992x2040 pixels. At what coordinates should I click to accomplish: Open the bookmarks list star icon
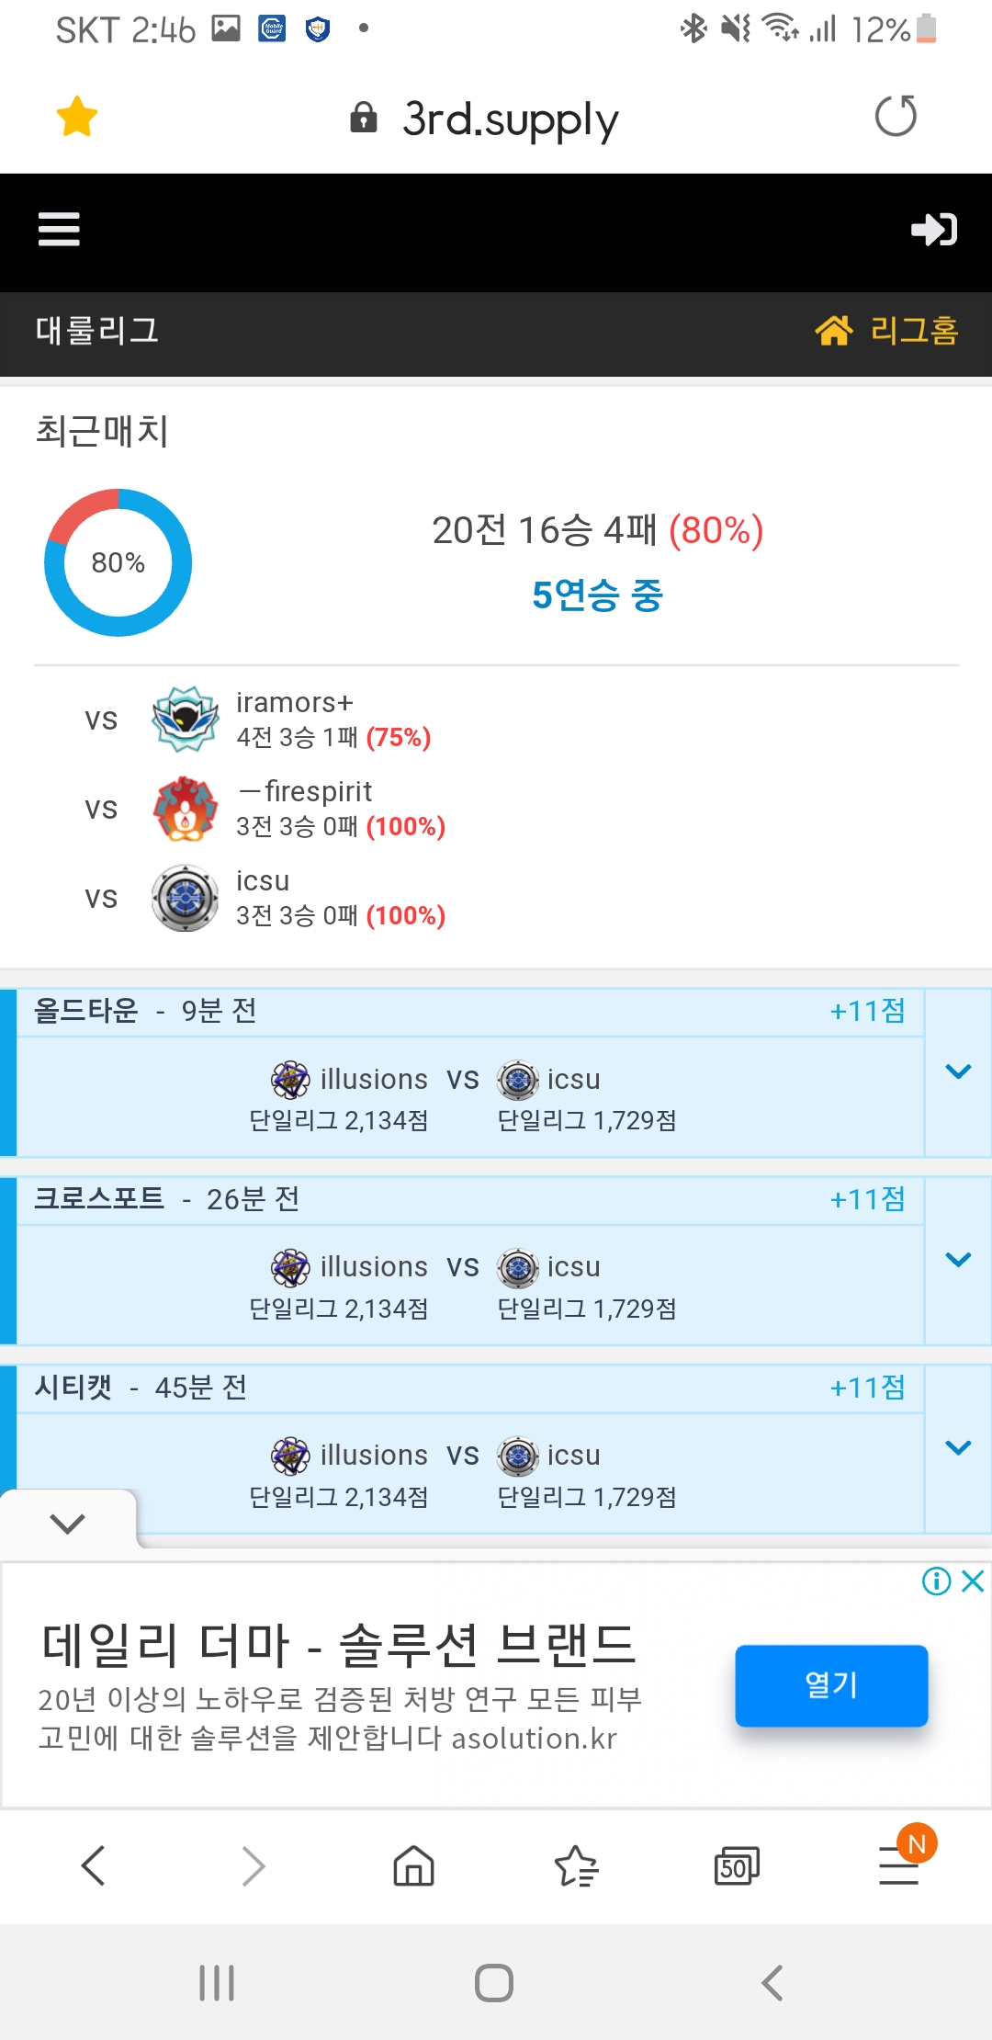point(576,1865)
